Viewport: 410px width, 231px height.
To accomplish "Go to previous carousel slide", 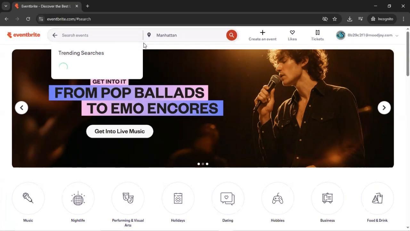I will pos(21,107).
